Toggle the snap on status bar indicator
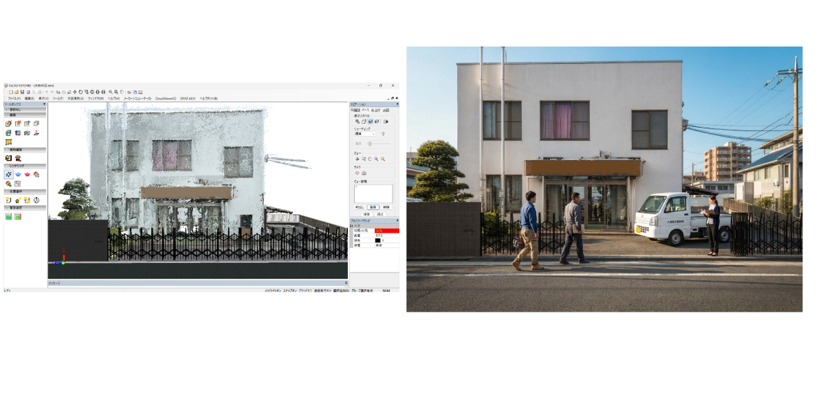Image resolution: width=825 pixels, height=412 pixels. (x=290, y=290)
